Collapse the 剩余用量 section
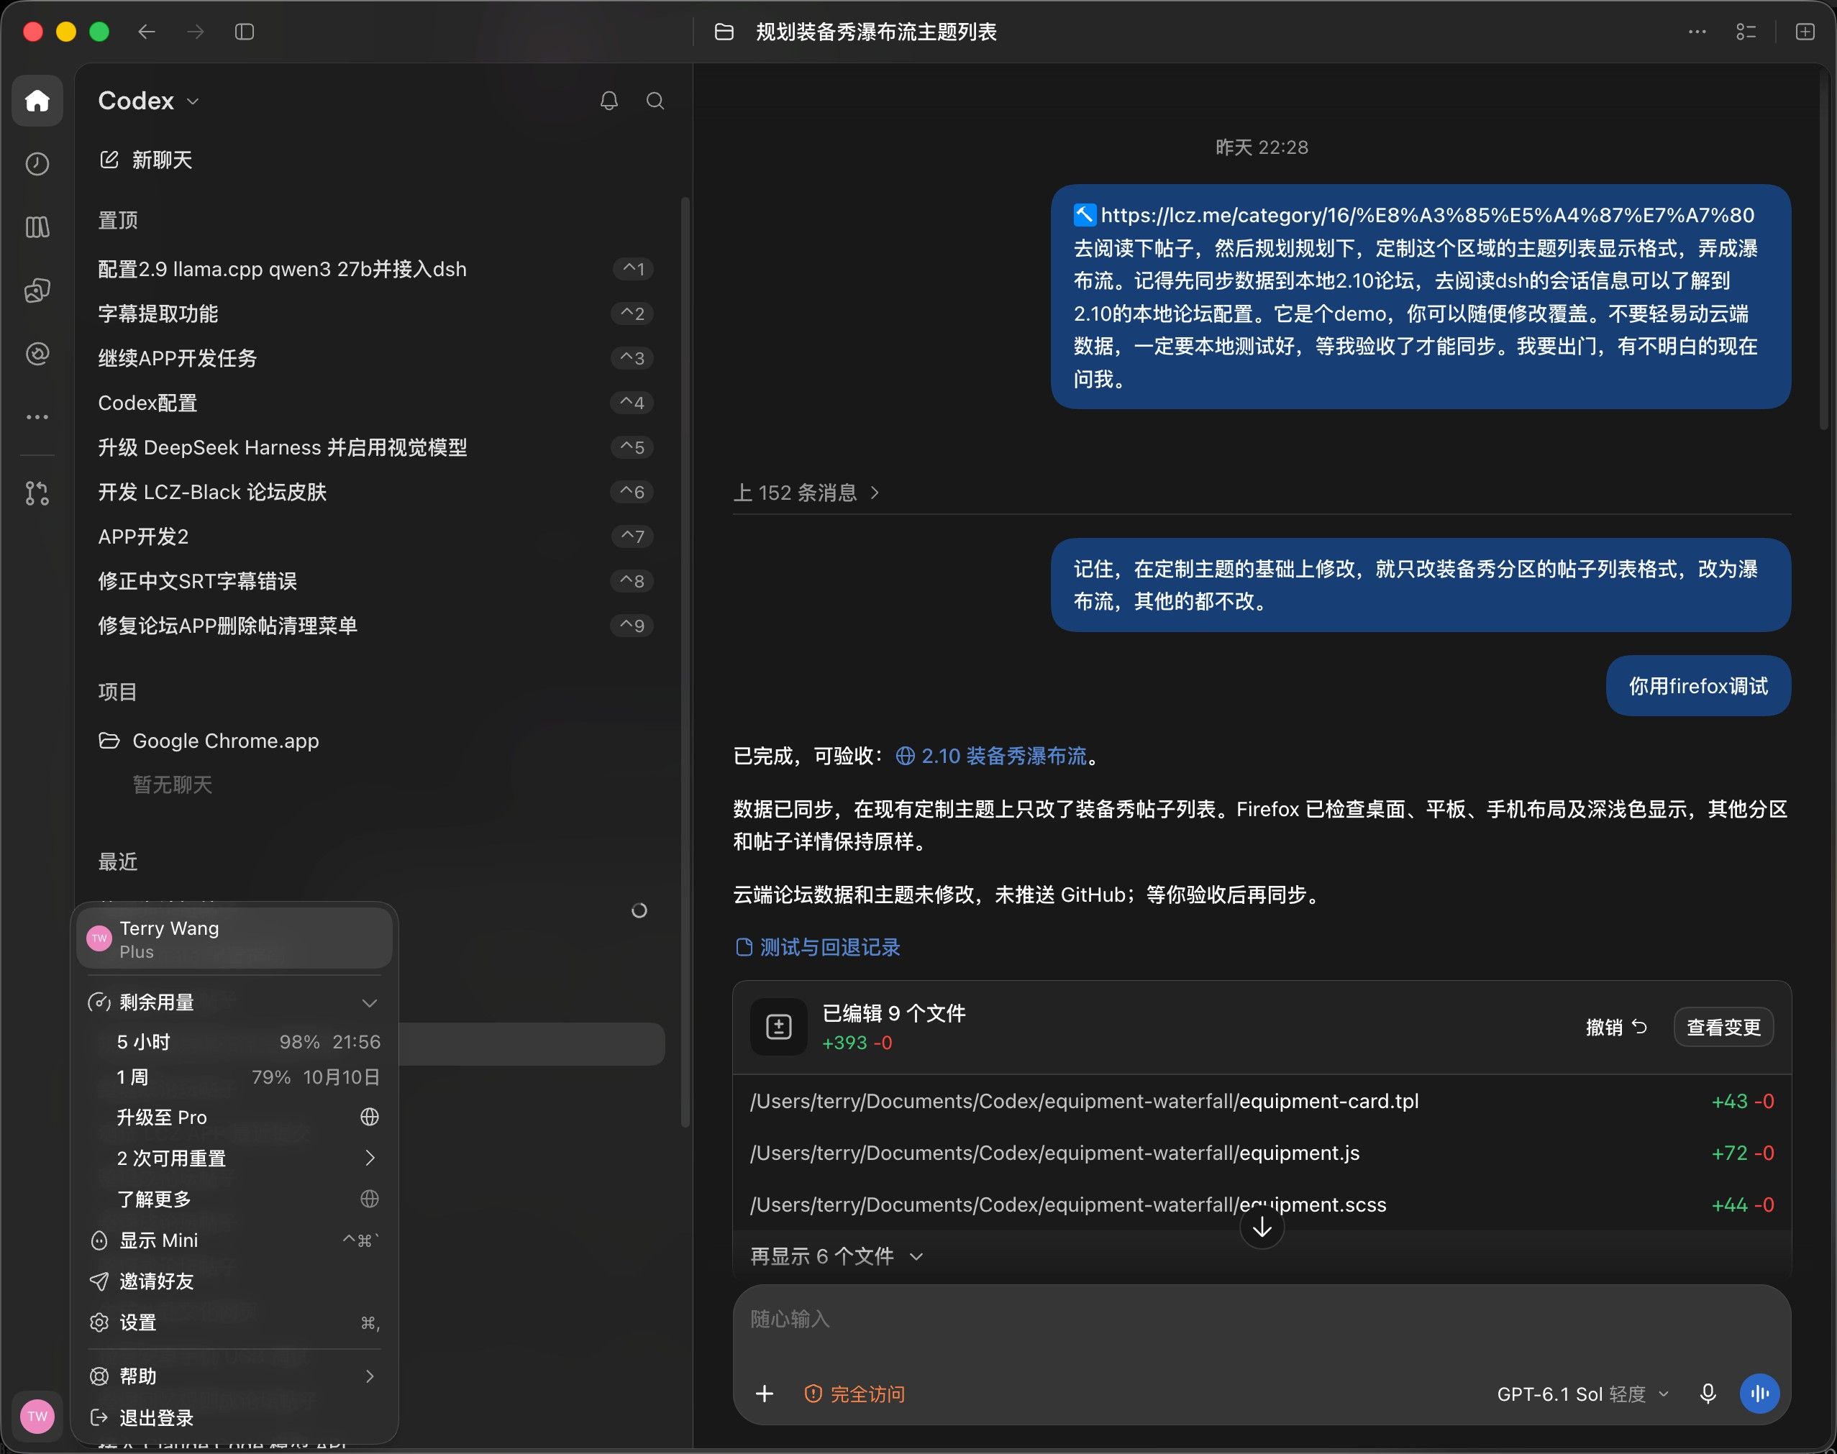This screenshot has height=1454, width=1837. tap(234, 1002)
